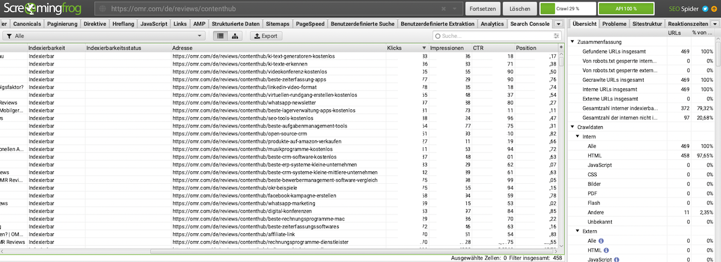This screenshot has width=721, height=262.
Task: Open the Strukturierte Daten tab
Action: click(x=236, y=23)
